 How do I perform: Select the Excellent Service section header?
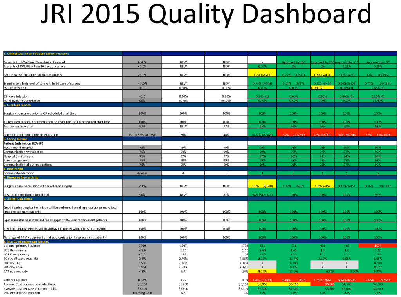20,105
